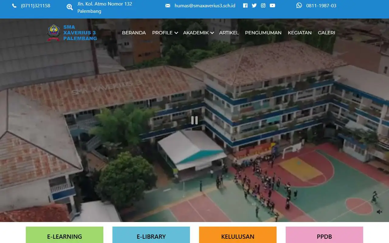Screen dimensions: 389x243
Task: Unmute the video using the speaker icon
Action: (379, 212)
